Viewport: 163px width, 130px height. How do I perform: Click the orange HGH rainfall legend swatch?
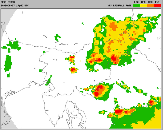[151, 6]
